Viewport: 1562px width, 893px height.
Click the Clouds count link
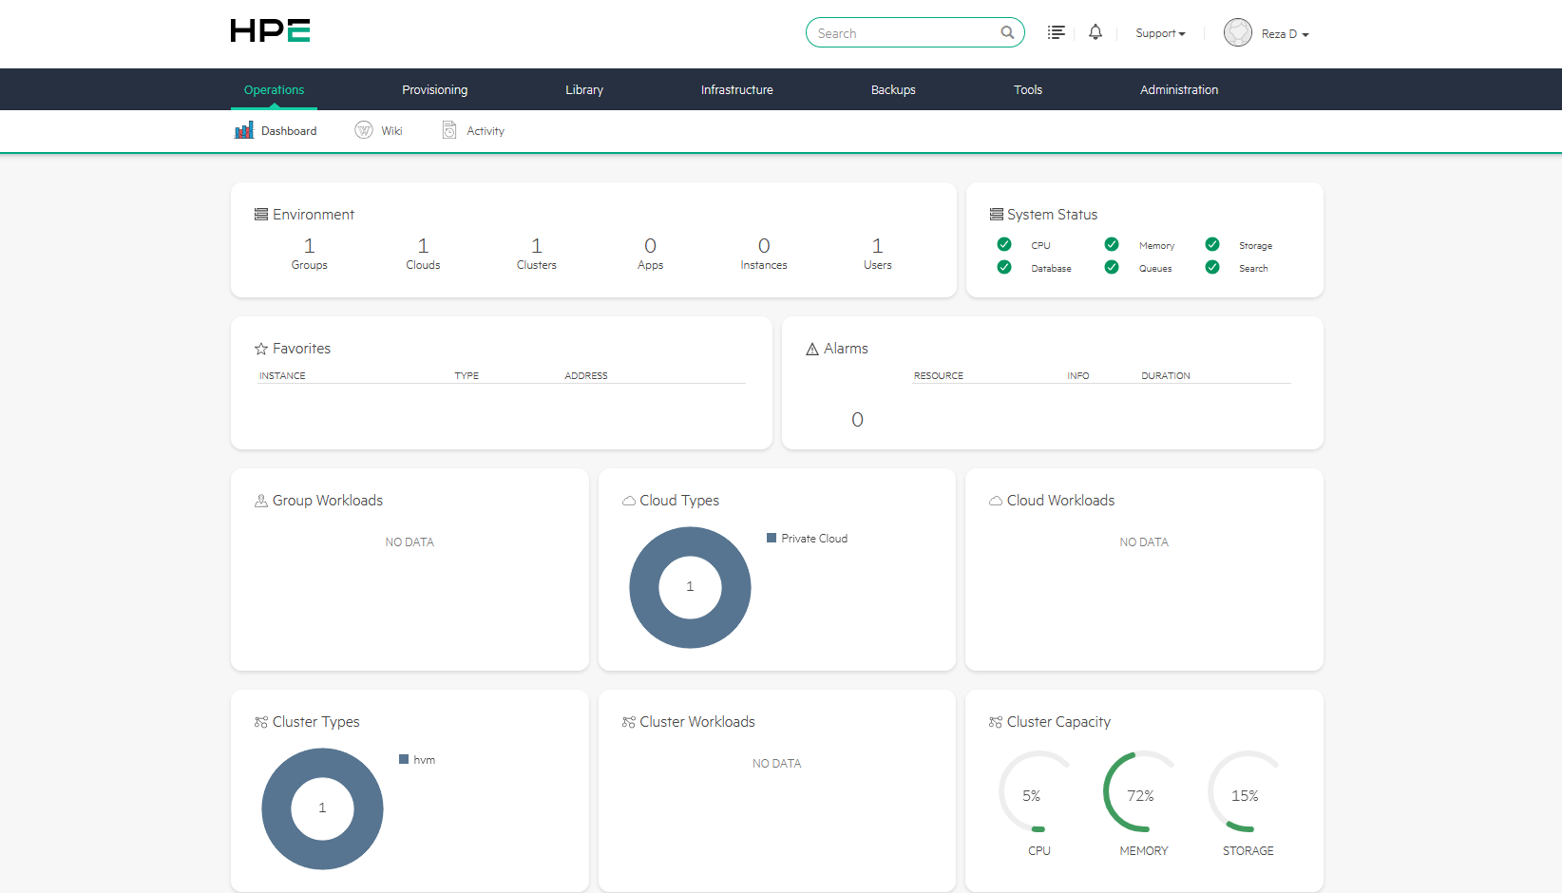pos(423,253)
